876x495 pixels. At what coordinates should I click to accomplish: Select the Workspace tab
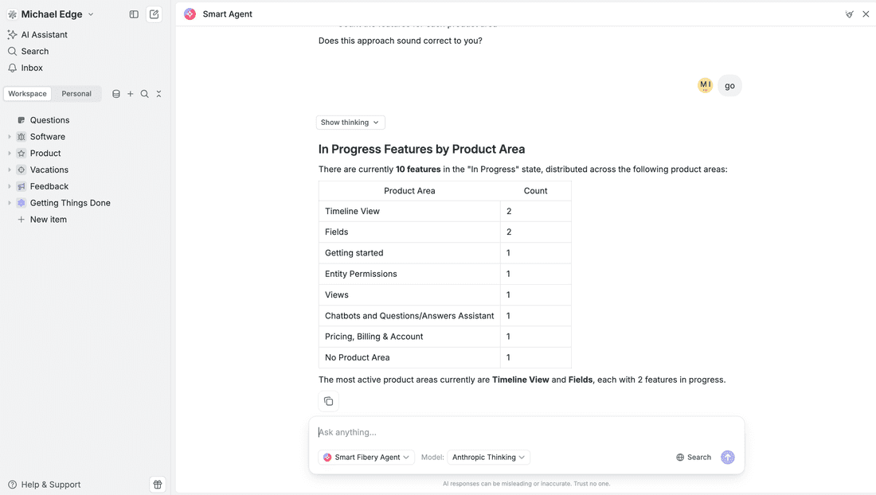(x=28, y=94)
